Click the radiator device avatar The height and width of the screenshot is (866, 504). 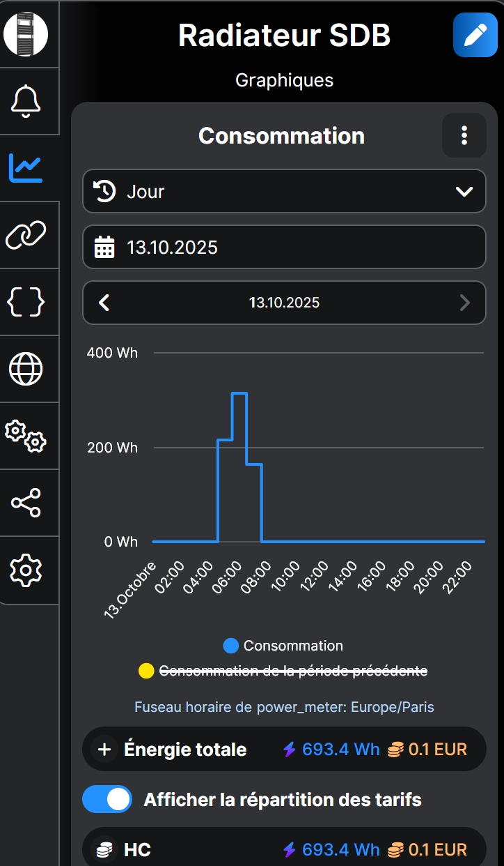[26, 34]
